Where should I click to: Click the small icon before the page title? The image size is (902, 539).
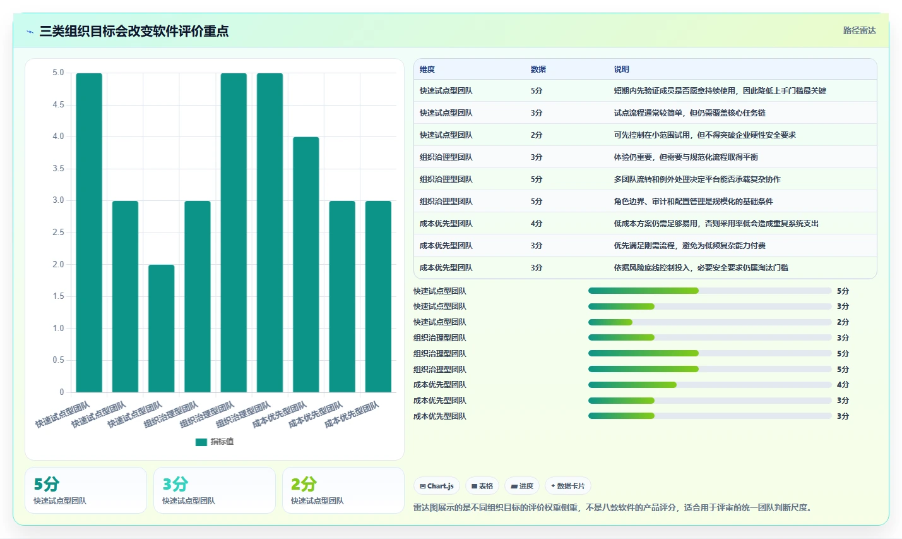click(30, 32)
